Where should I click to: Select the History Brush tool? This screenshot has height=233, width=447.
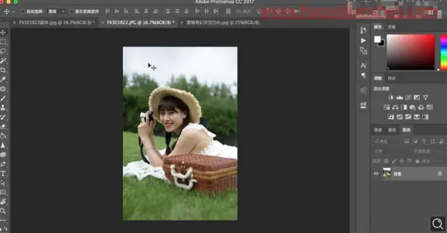[x=3, y=117]
